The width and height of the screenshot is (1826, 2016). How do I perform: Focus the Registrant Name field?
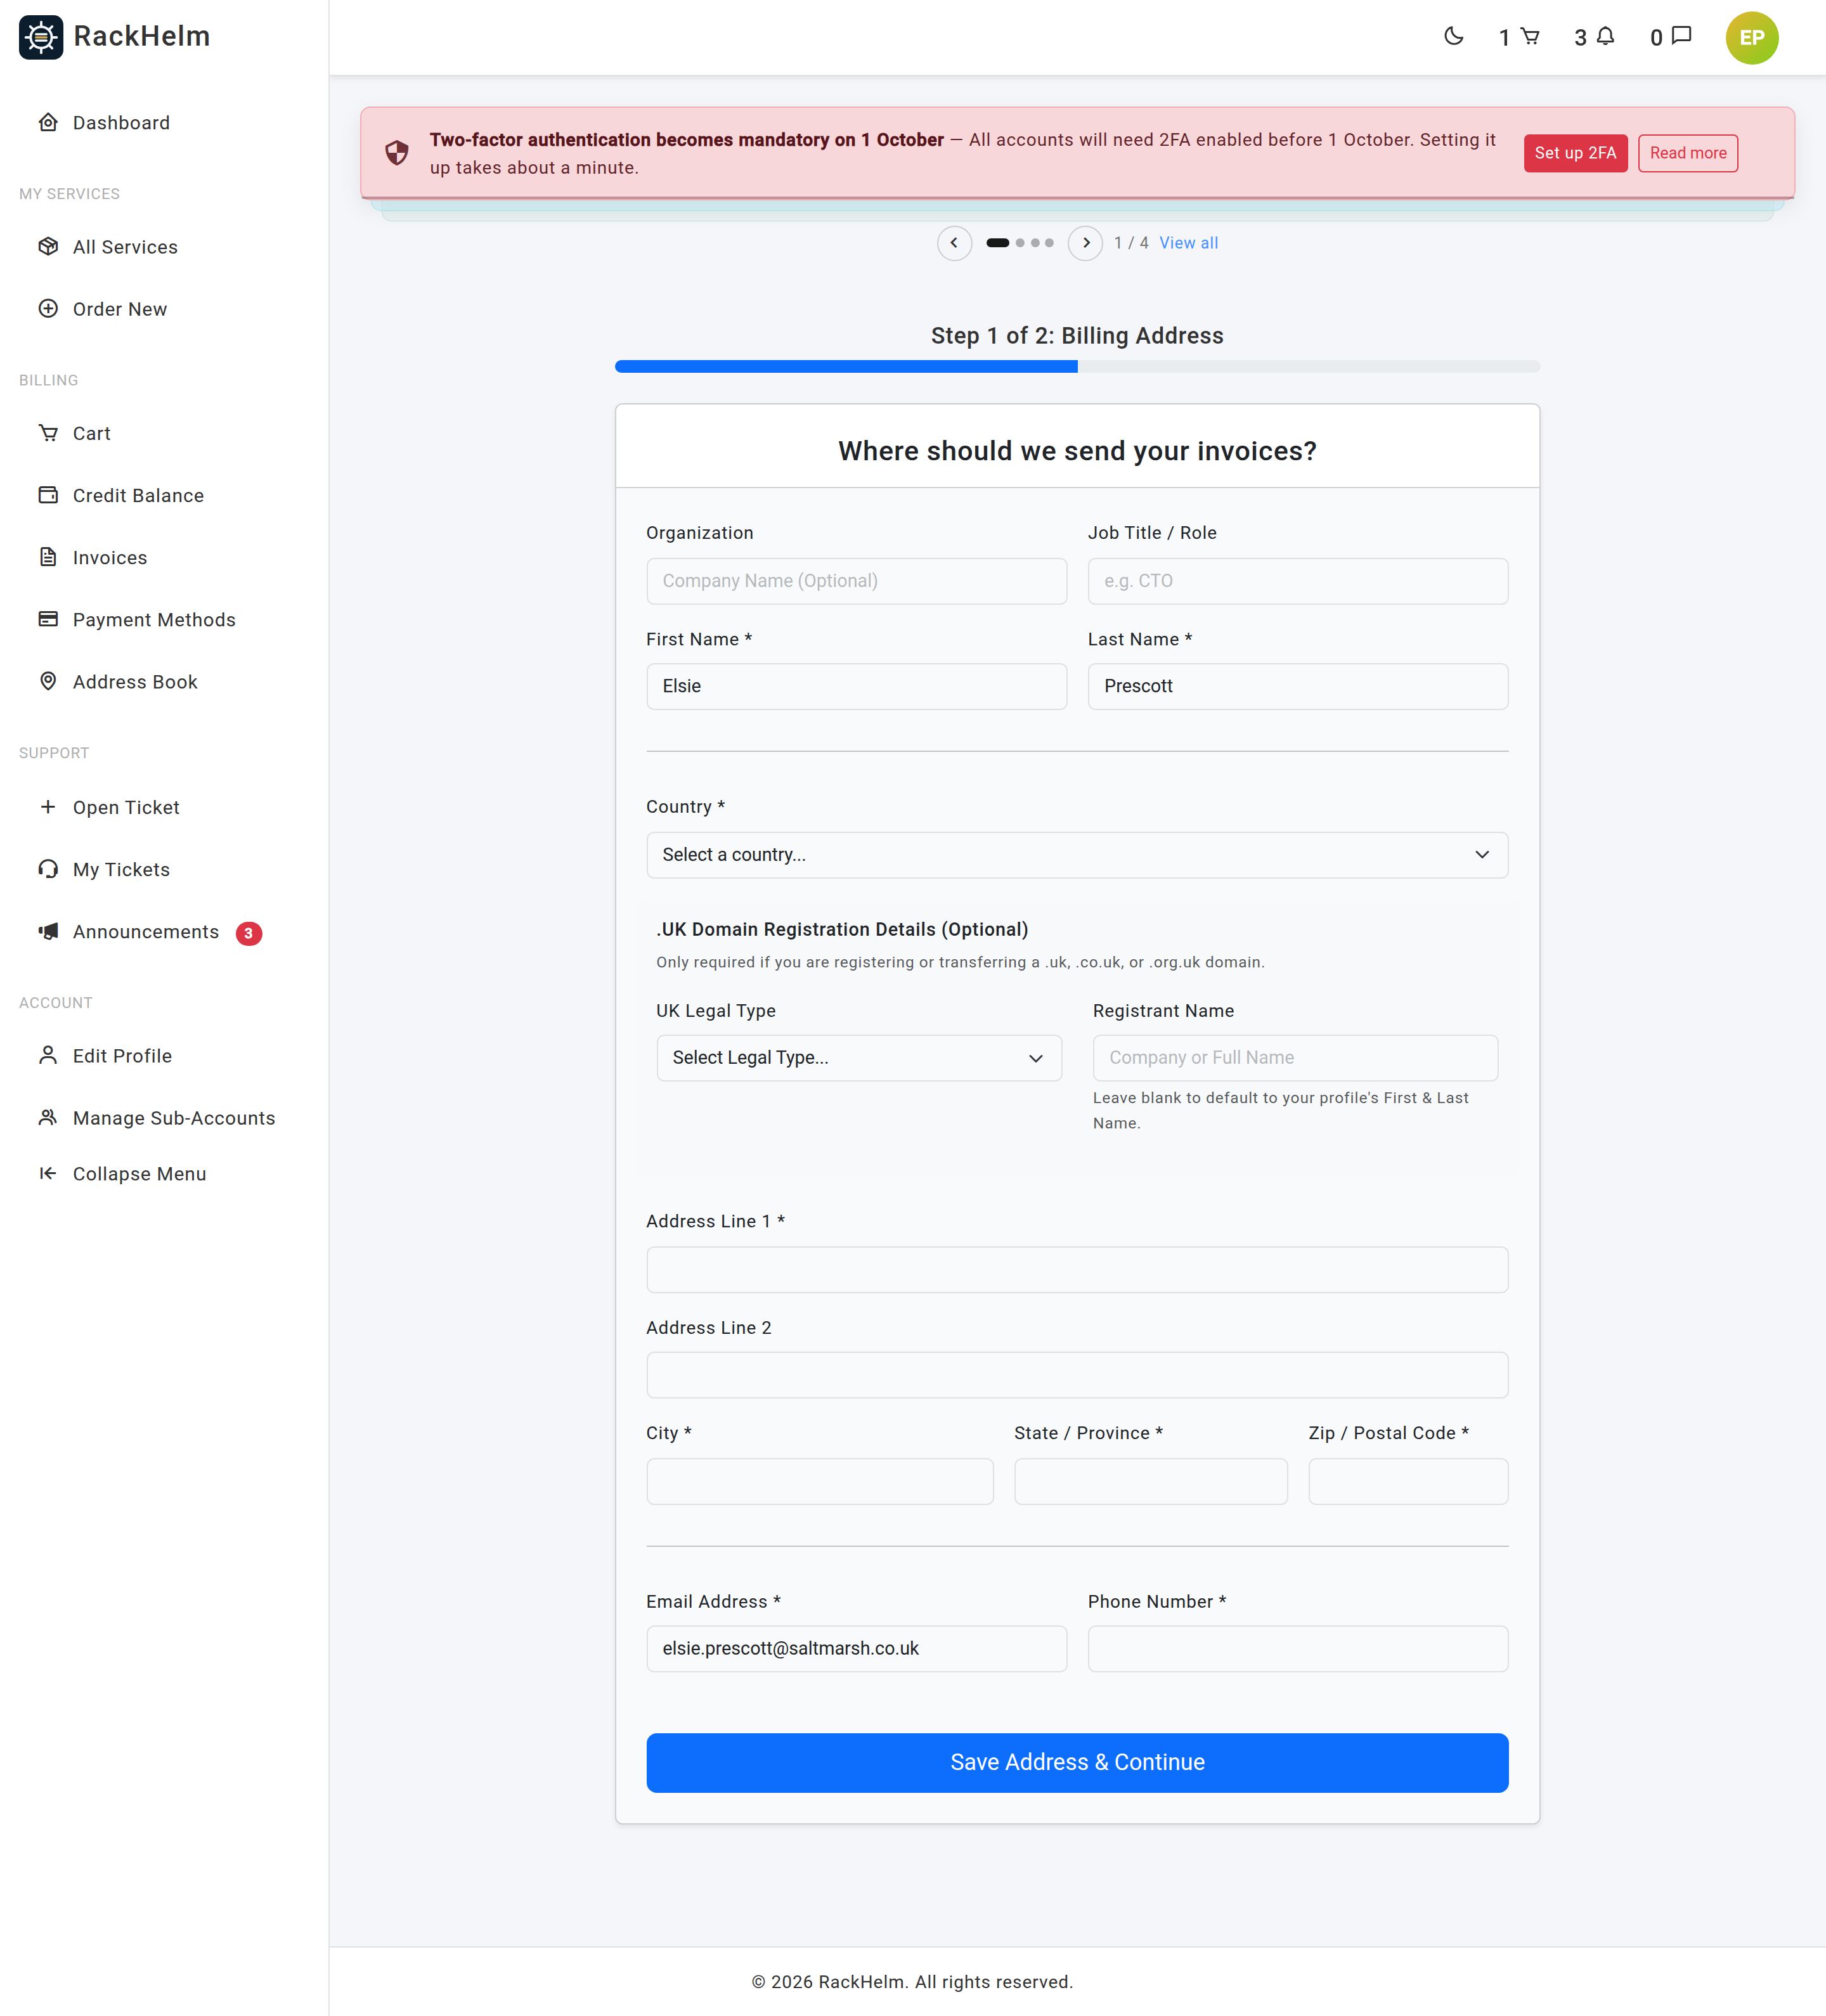(x=1295, y=1058)
